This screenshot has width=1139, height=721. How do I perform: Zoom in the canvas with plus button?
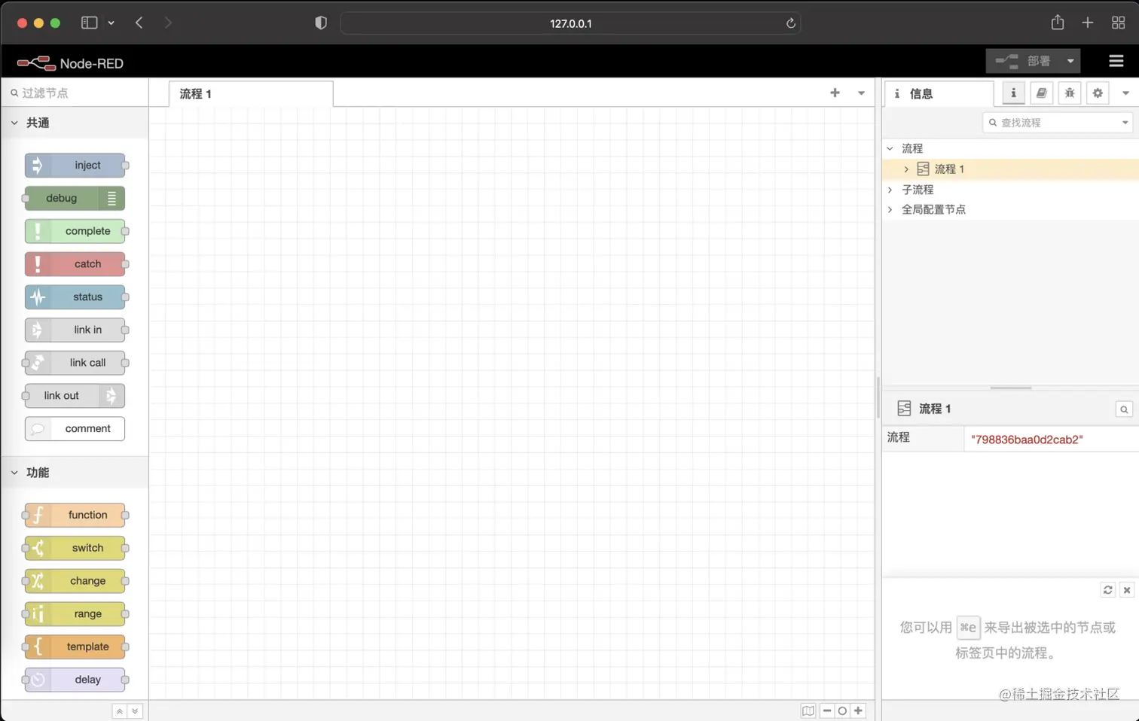click(x=858, y=710)
